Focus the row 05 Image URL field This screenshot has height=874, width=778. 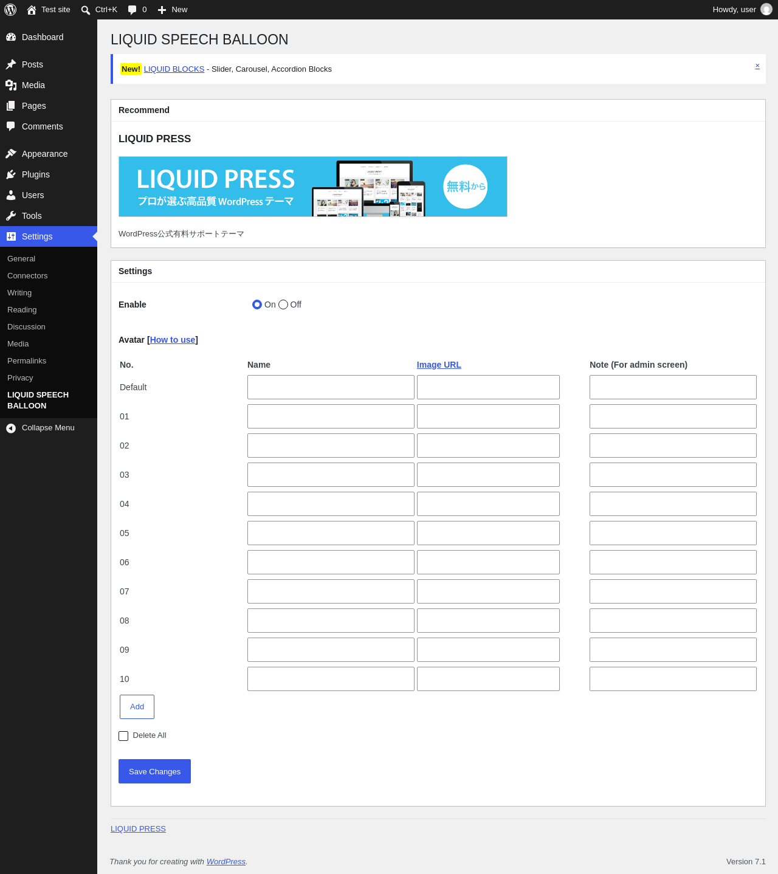[x=488, y=533]
